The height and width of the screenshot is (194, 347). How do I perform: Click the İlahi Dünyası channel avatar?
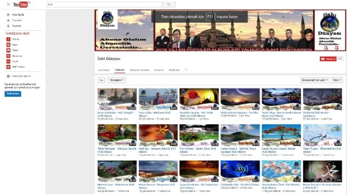(x=107, y=19)
